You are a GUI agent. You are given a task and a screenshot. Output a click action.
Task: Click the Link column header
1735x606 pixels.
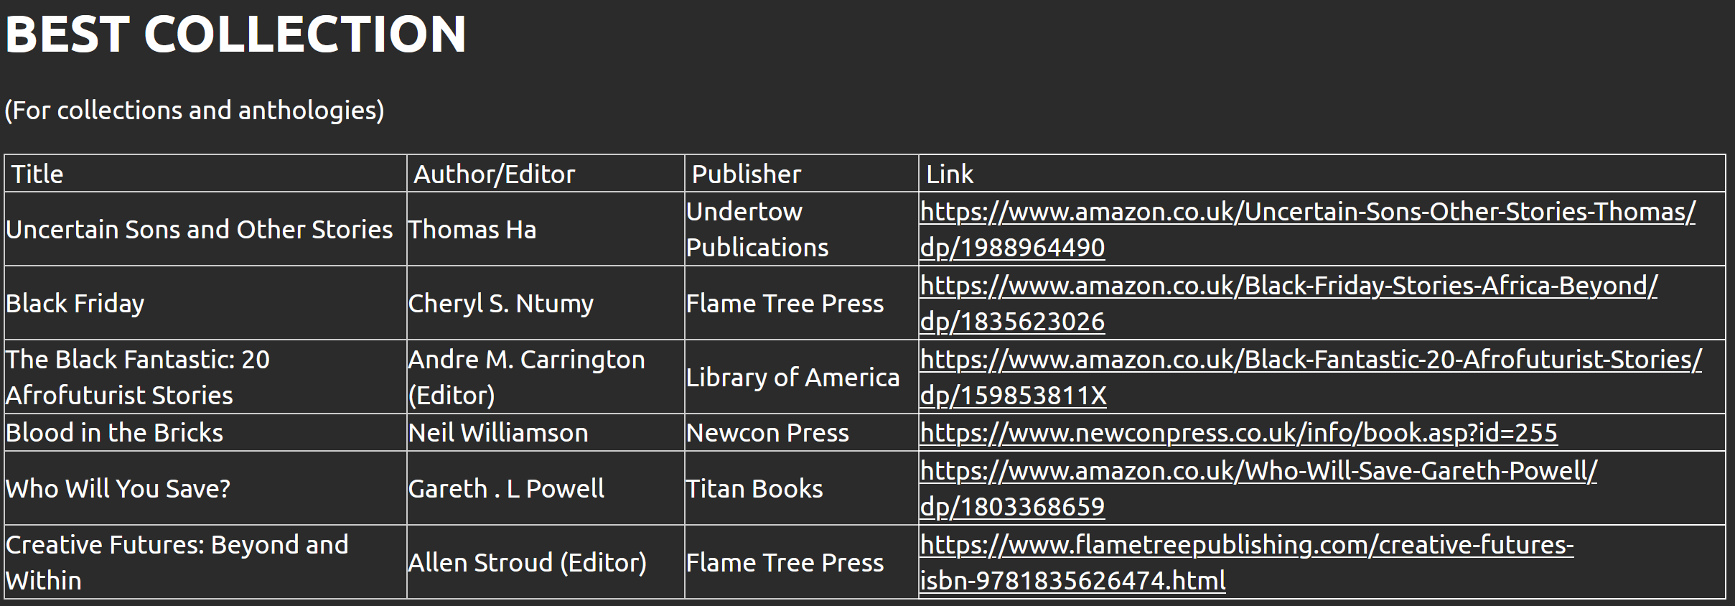pos(949,174)
